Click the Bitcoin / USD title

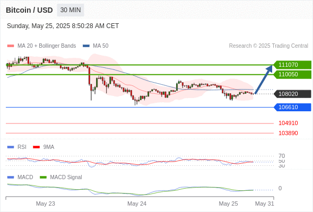click(x=29, y=10)
